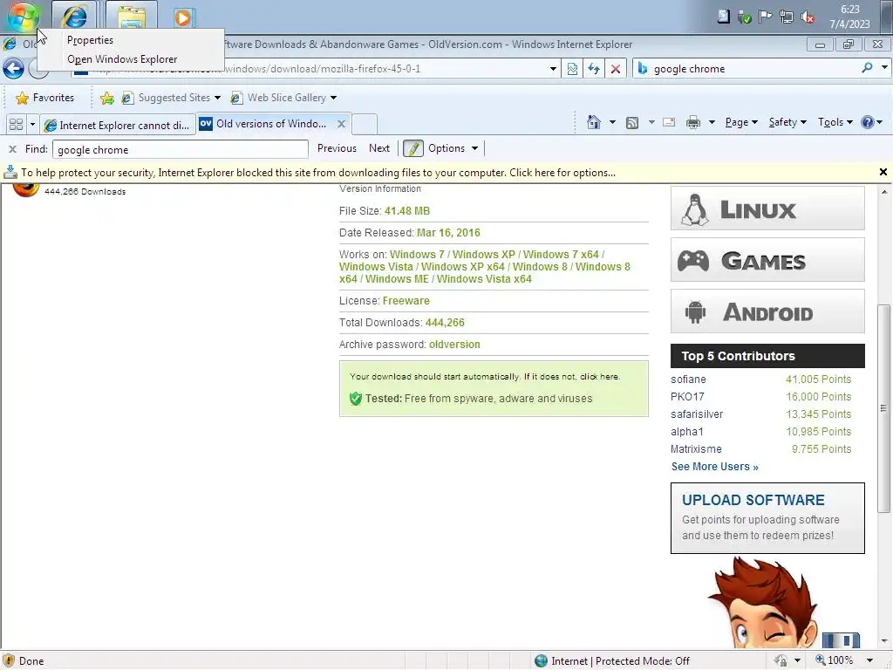This screenshot has height=670, width=893.
Task: Expand the tab list dropdown arrow
Action: [x=32, y=124]
